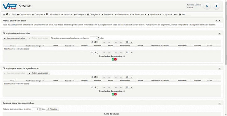227x116 pixels.
Task: Increase the faturas days value
Action: pyautogui.click(x=40, y=108)
